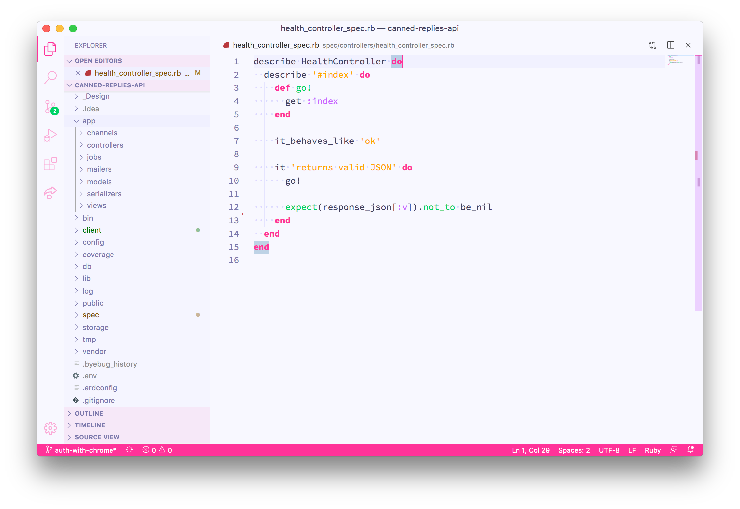Open the Extensions view
740x509 pixels.
[x=50, y=164]
